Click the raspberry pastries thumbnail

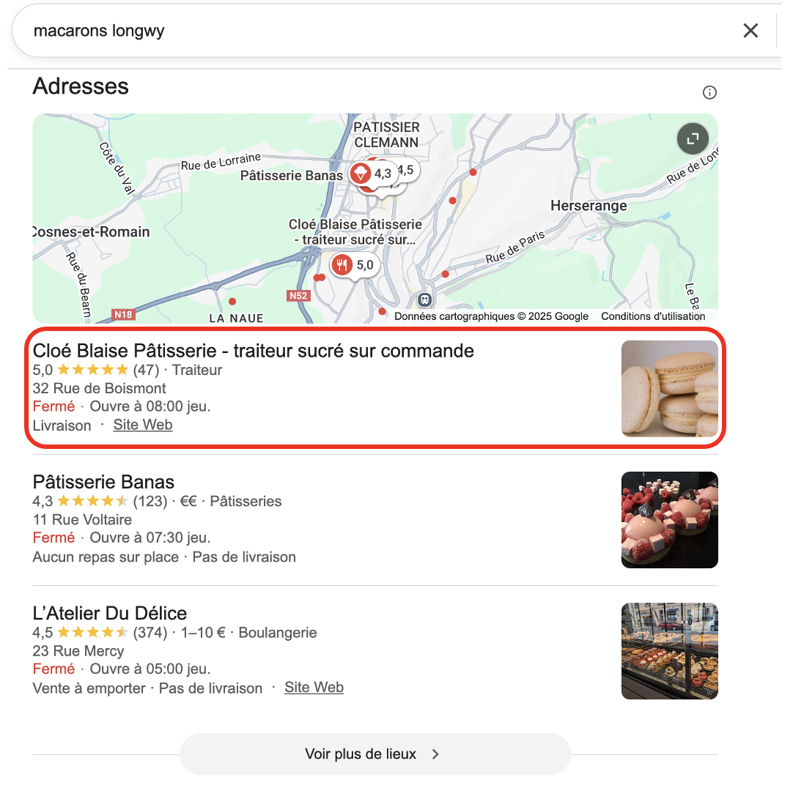[670, 520]
